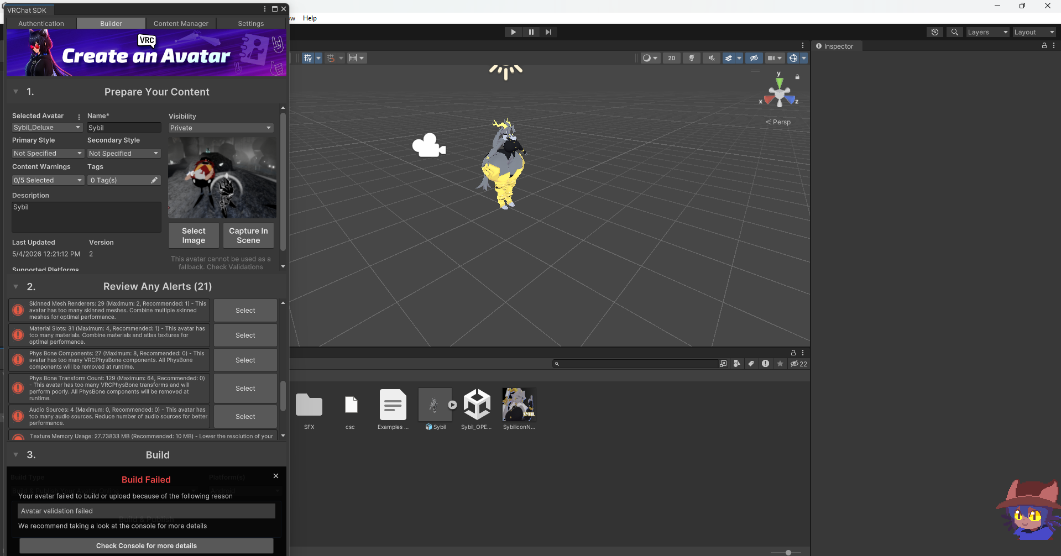
Task: Click Select for the Skinned Mesh Renderers alert
Action: tap(245, 311)
